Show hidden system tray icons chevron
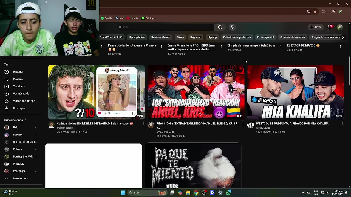The height and width of the screenshot is (197, 351). point(303,193)
